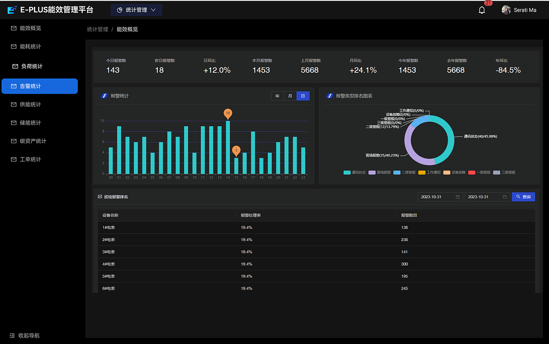Click the envelope icon beside 能效概览

pyautogui.click(x=14, y=28)
